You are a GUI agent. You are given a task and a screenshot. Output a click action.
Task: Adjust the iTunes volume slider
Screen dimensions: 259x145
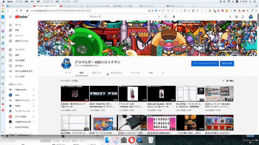(25, 136)
